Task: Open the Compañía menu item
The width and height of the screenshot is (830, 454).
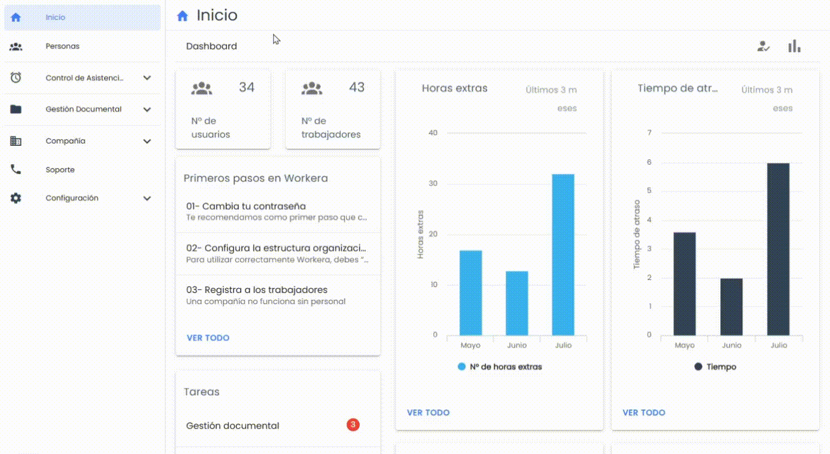Action: [x=82, y=141]
